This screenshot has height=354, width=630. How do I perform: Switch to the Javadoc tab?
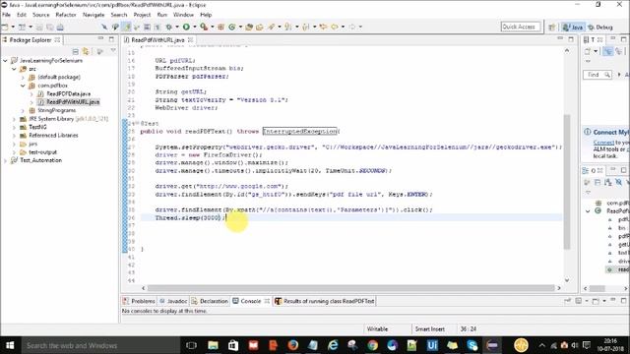(x=173, y=301)
